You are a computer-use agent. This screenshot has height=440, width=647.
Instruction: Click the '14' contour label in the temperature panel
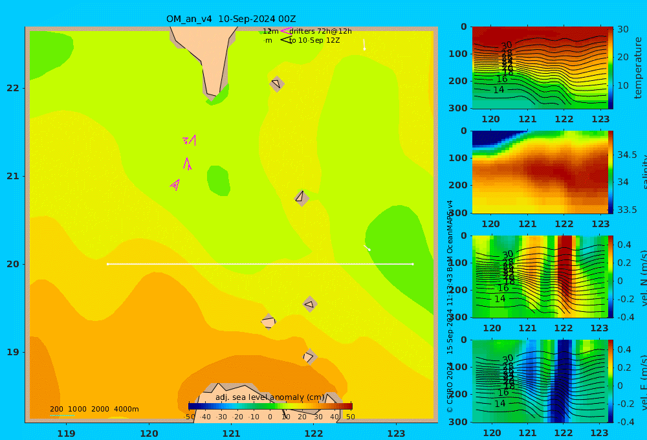click(x=498, y=89)
